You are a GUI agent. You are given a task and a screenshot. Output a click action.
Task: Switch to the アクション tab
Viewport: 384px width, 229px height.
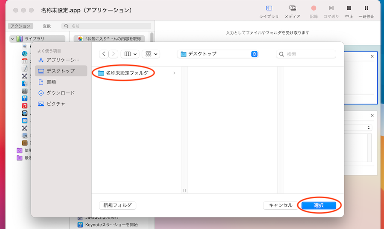(20, 26)
